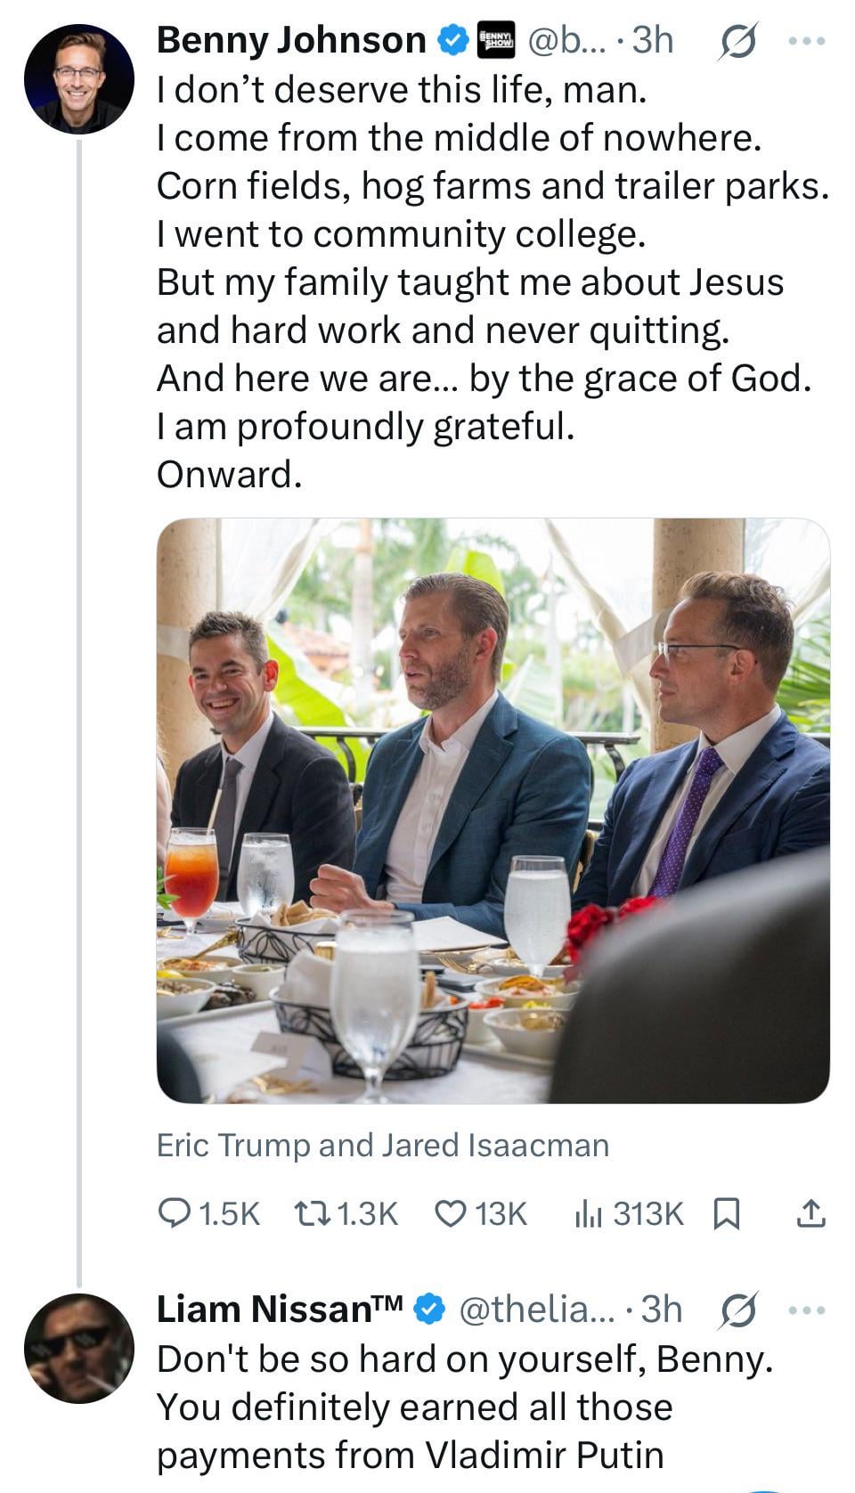The image size is (855, 1493).
Task: Open the more options menu on Benny's post
Action: coord(807,41)
